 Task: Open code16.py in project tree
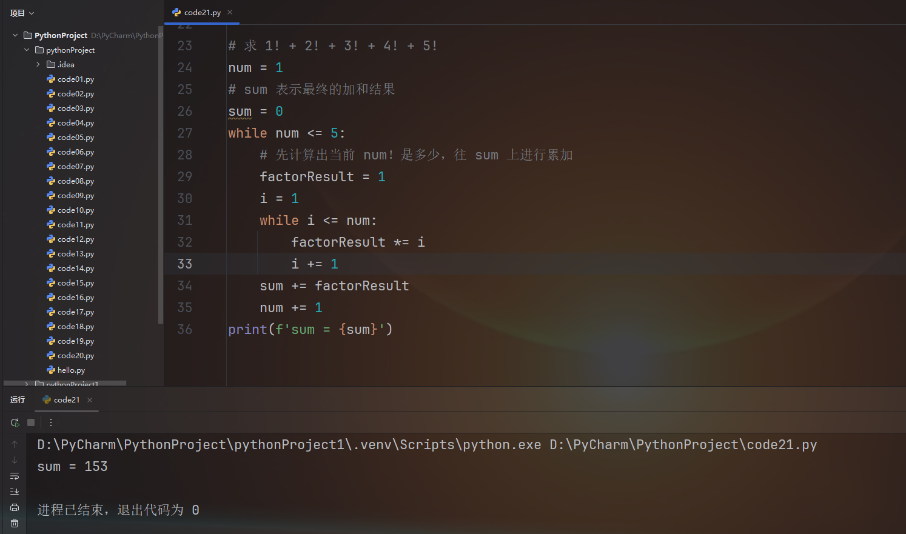(70, 298)
